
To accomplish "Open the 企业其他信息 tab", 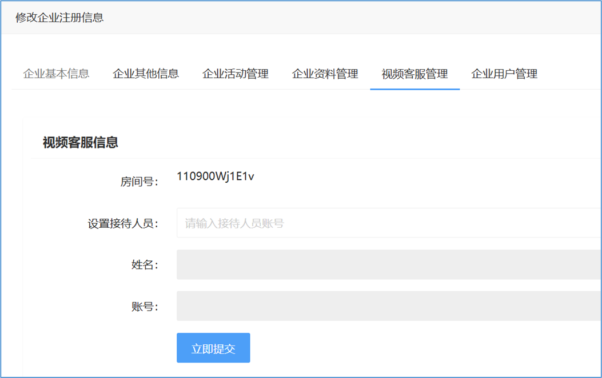I will [x=146, y=74].
